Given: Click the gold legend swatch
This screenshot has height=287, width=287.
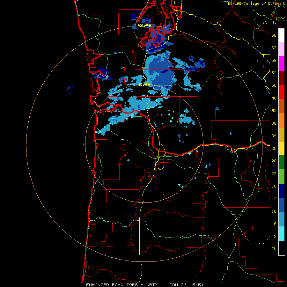Looking at the screenshot, I should tap(282, 135).
